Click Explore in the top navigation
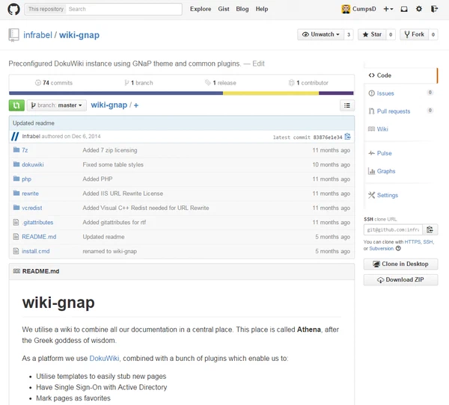 201,9
